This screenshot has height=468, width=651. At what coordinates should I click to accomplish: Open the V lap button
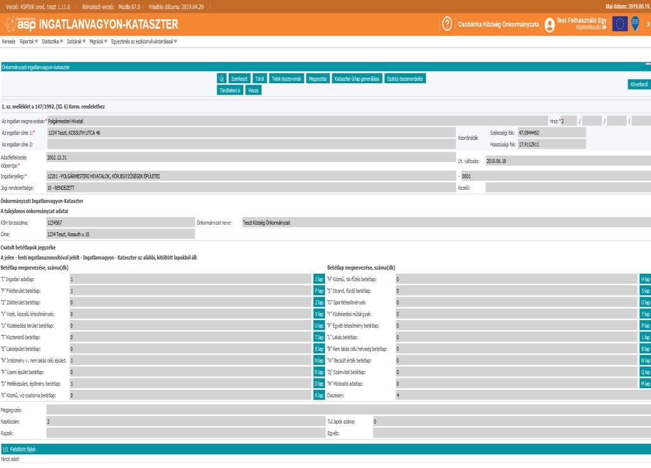tap(319, 314)
